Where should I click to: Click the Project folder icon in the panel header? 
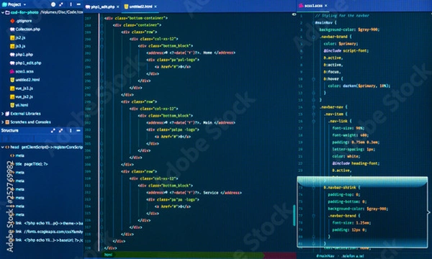(x=4, y=4)
